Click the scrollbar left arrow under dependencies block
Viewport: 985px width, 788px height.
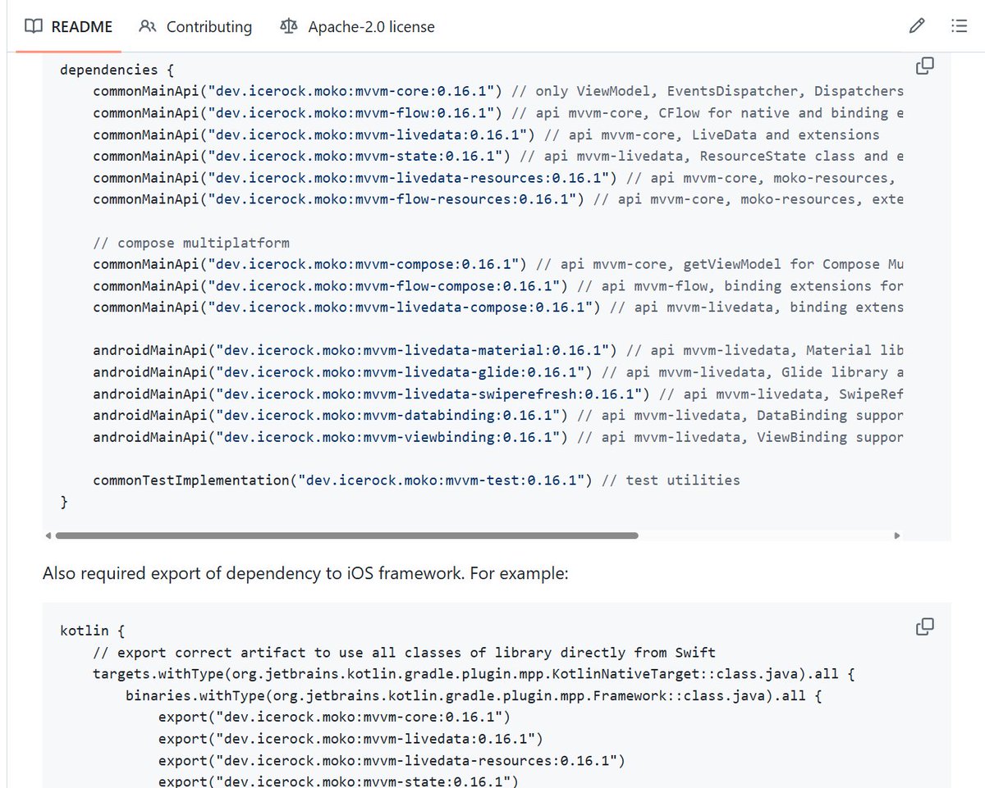tap(48, 535)
